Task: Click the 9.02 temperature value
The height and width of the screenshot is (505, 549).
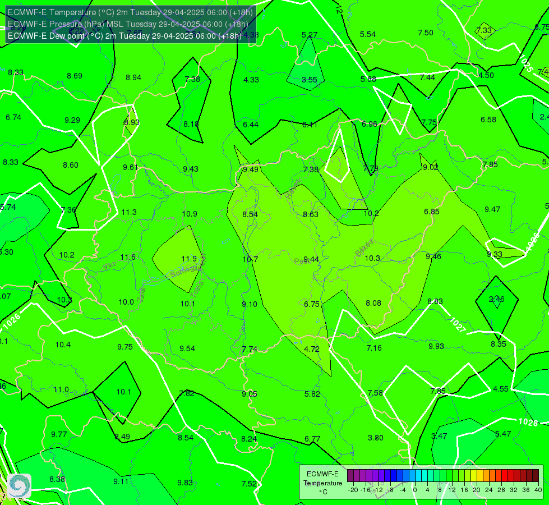Action: coord(430,168)
